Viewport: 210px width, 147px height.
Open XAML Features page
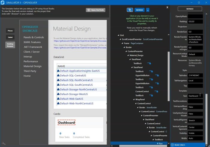[x=32, y=42]
